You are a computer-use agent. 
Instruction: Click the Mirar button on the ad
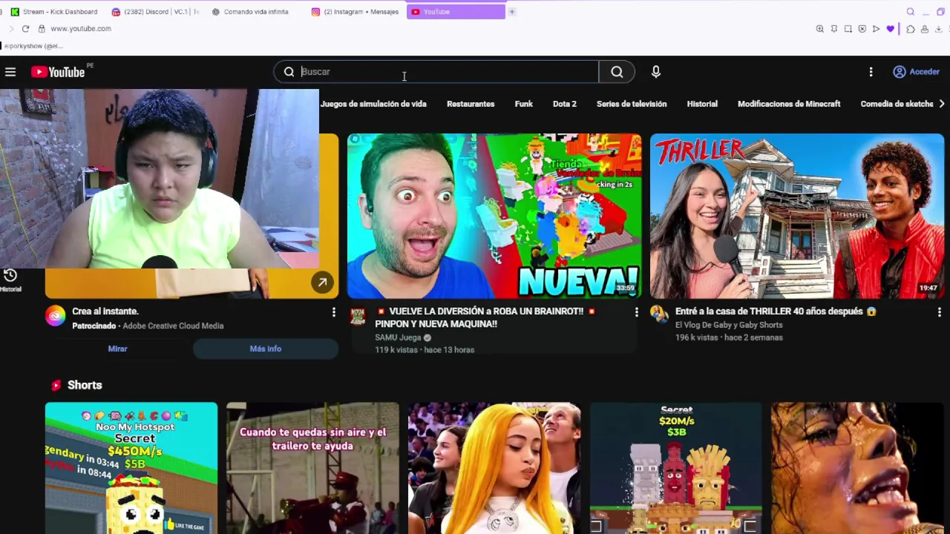(x=117, y=349)
